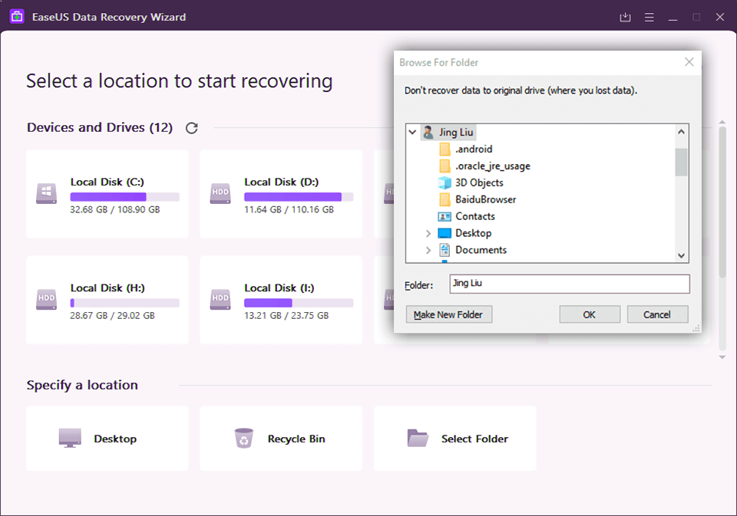737x516 pixels.
Task: Click the Make New Folder button
Action: click(449, 314)
